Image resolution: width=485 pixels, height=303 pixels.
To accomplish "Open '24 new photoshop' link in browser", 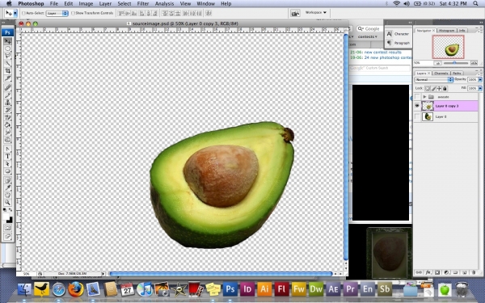I will click(387, 57).
